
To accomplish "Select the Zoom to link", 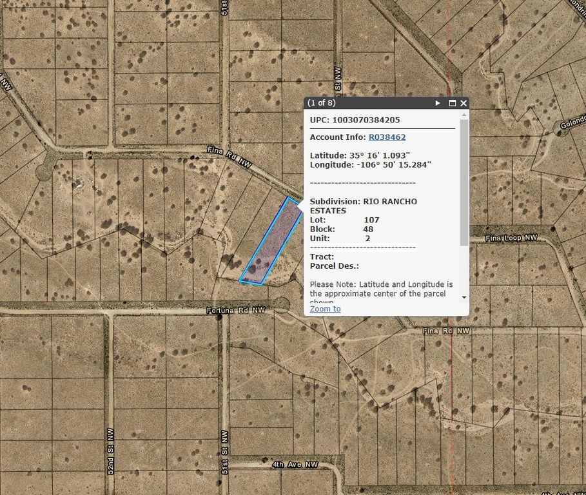I will tap(324, 309).
